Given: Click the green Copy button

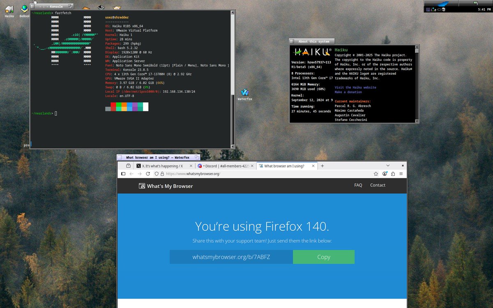Looking at the screenshot, I should click(x=324, y=257).
